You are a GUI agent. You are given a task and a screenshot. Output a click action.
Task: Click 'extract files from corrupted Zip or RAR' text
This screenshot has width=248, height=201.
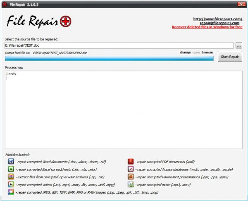60,177
